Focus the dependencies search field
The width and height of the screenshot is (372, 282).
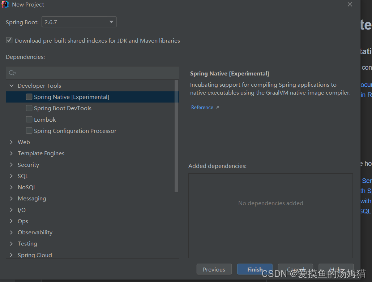tap(93, 73)
